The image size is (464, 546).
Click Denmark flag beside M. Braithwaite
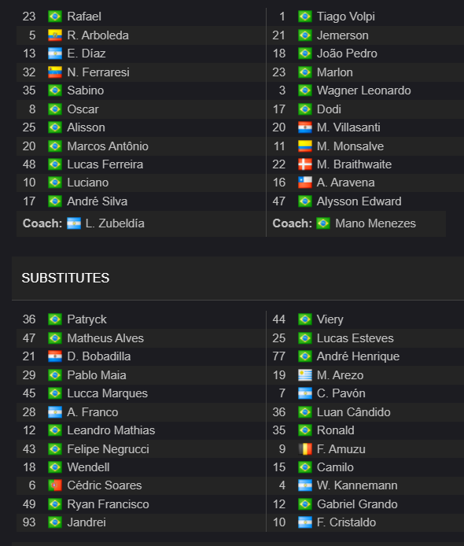click(305, 164)
